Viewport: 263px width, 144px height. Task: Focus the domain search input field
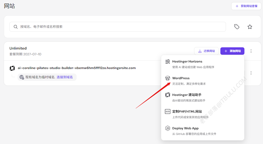(118, 27)
